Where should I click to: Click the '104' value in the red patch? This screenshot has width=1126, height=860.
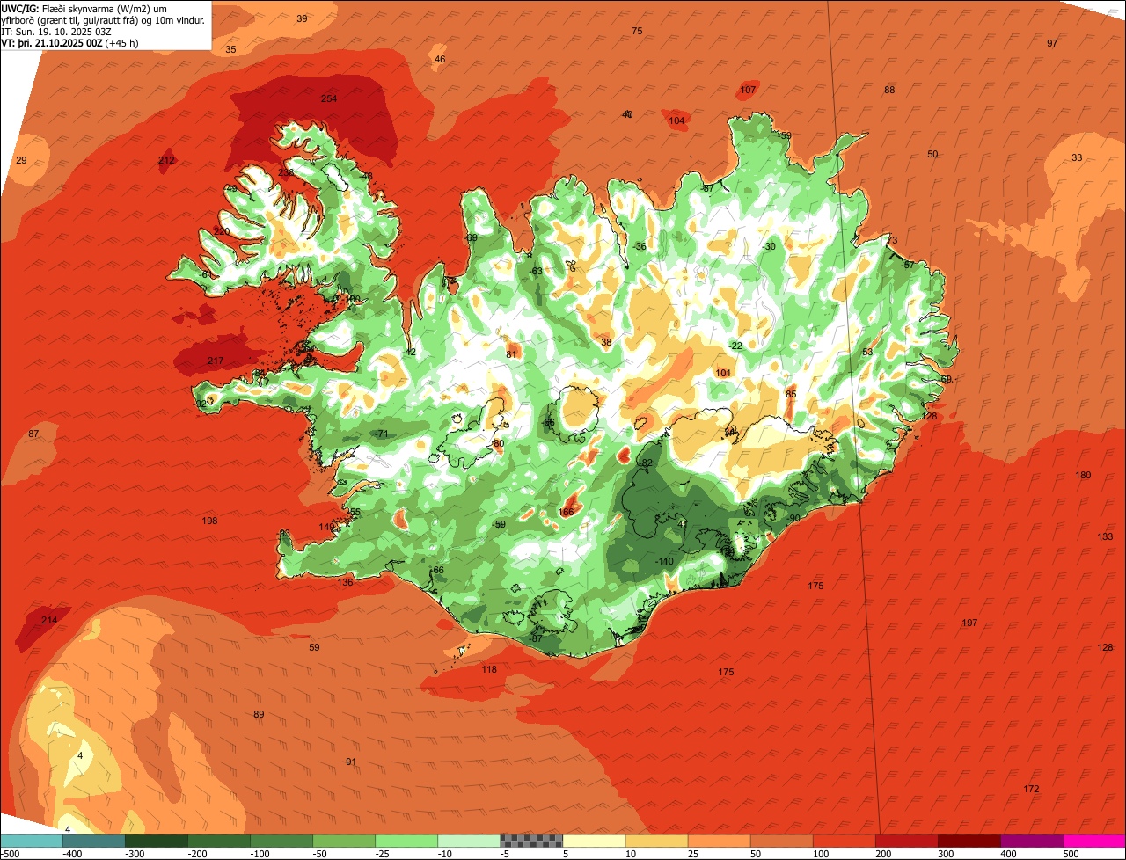point(676,120)
